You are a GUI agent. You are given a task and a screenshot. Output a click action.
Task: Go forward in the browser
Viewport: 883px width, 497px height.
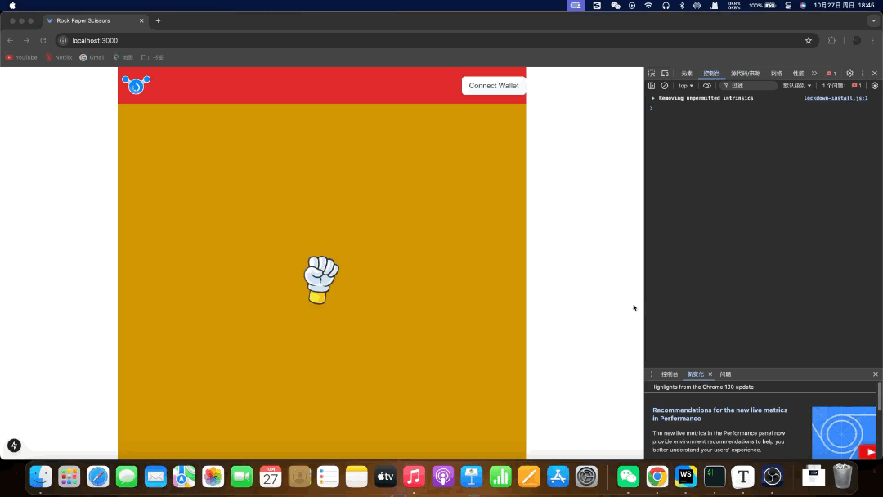coord(26,41)
